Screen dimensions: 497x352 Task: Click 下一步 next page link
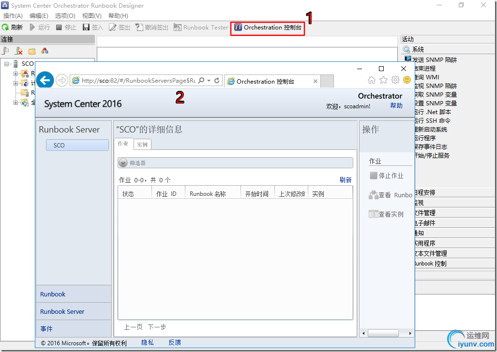157,327
